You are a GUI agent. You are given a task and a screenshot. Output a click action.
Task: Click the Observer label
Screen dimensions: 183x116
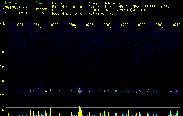tap(59, 3)
